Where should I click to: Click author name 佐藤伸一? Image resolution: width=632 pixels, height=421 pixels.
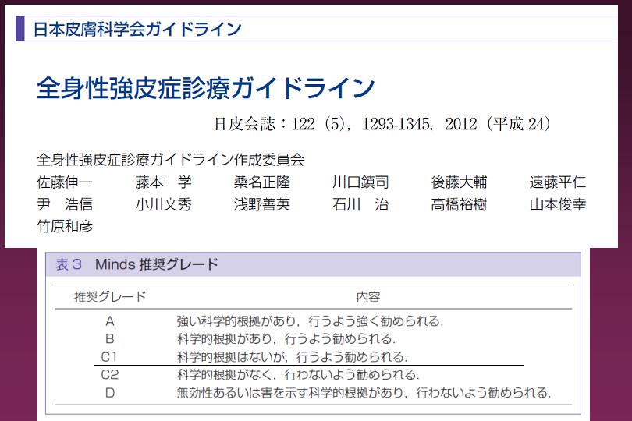[65, 182]
